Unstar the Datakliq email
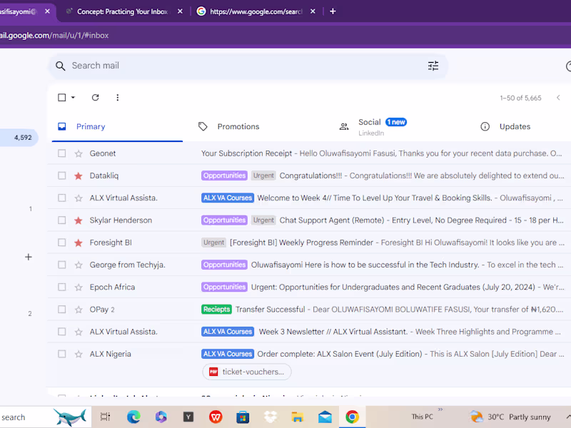The image size is (571, 428). click(79, 176)
